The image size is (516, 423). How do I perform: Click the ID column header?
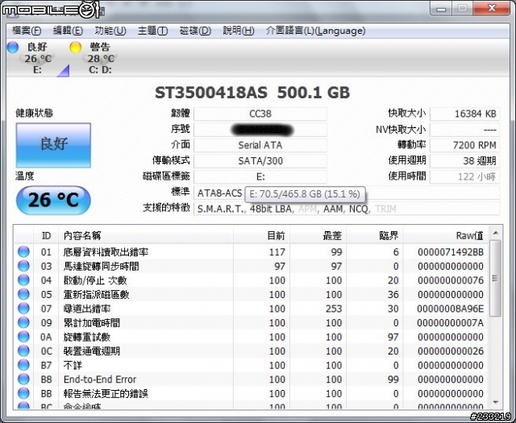point(46,235)
